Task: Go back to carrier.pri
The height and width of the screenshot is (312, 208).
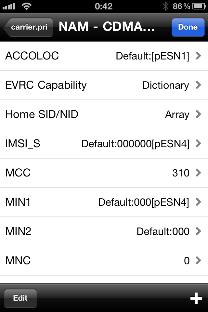Action: coord(29,27)
